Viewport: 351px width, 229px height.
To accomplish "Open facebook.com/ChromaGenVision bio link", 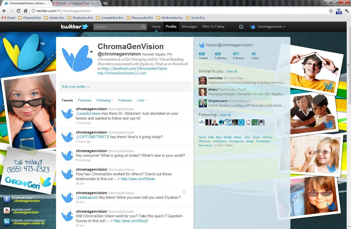I will click(x=134, y=68).
